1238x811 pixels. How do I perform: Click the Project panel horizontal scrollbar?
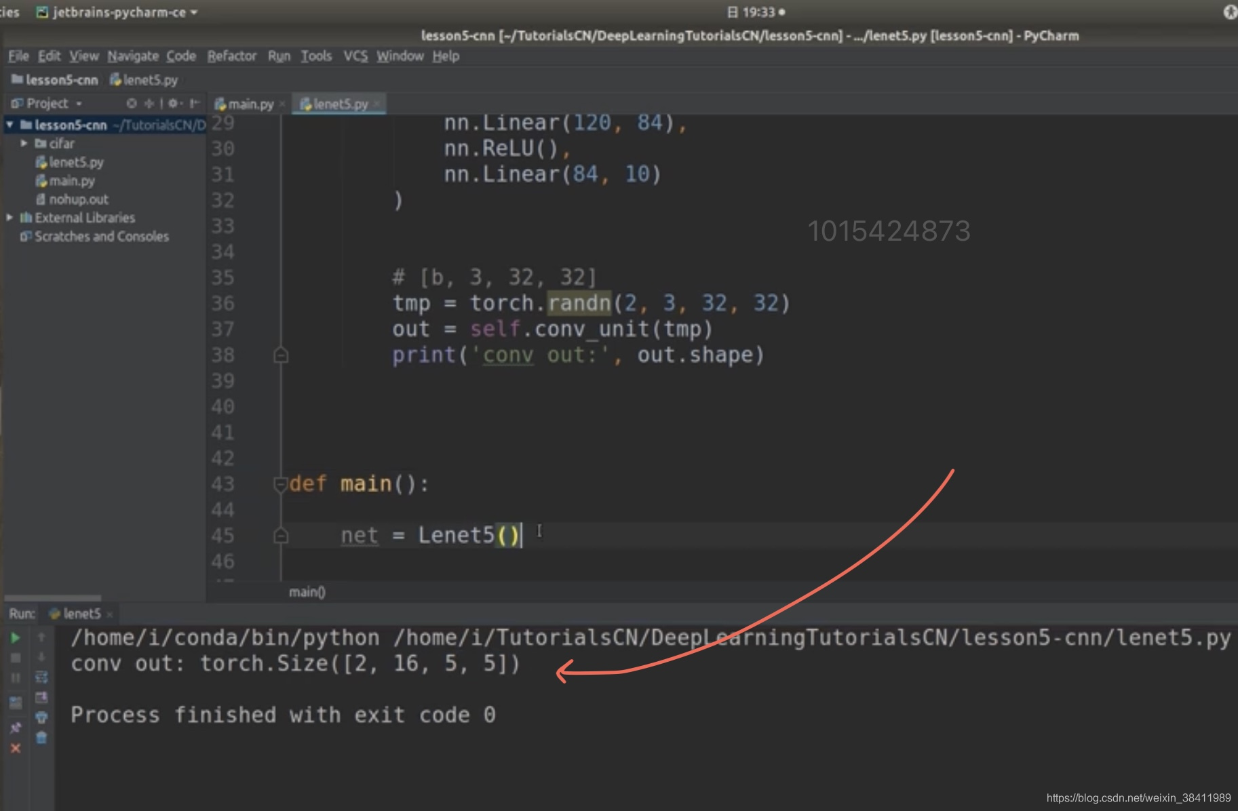(x=53, y=599)
